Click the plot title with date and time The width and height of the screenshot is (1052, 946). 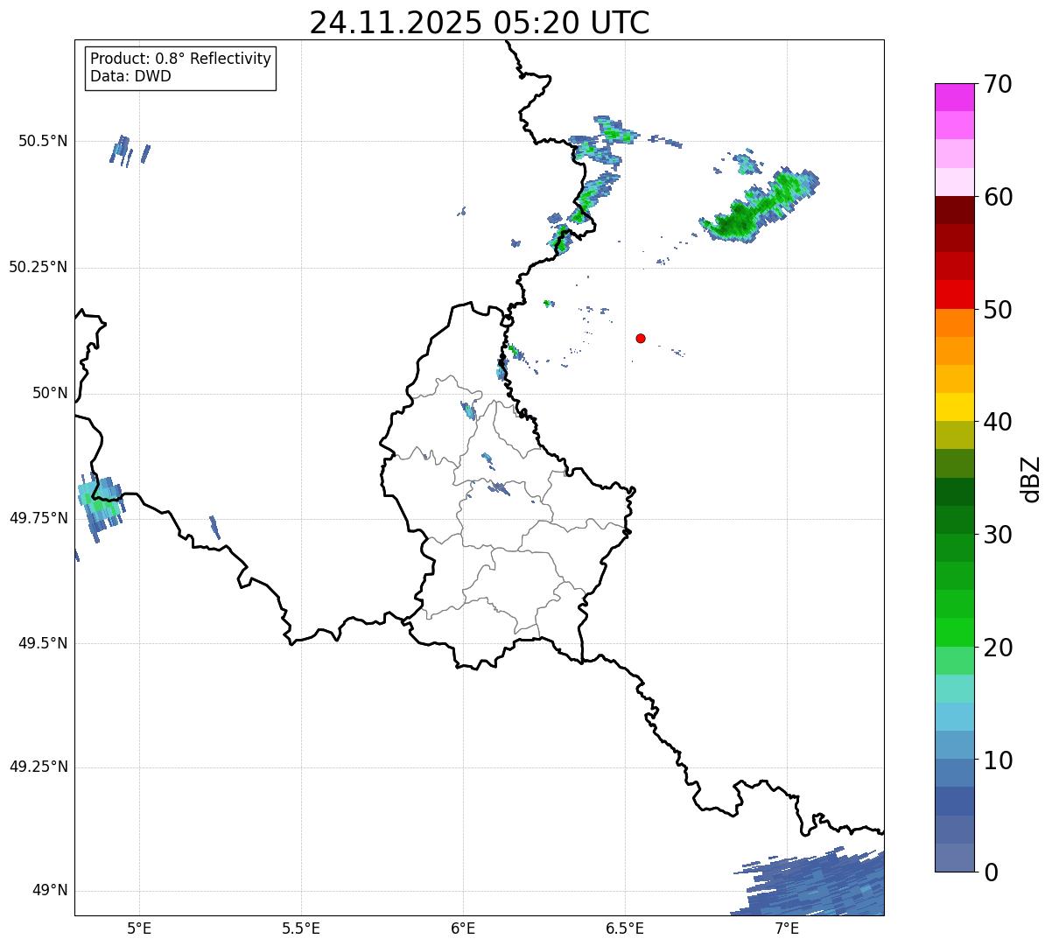click(x=480, y=23)
